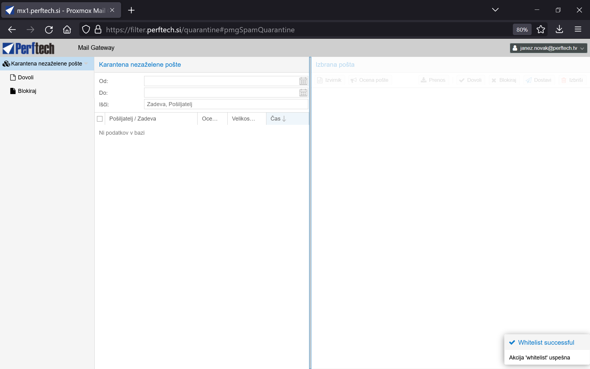Image resolution: width=590 pixels, height=369 pixels.
Task: Sort by Pošiljatelj / Zadeva column
Action: [151, 119]
